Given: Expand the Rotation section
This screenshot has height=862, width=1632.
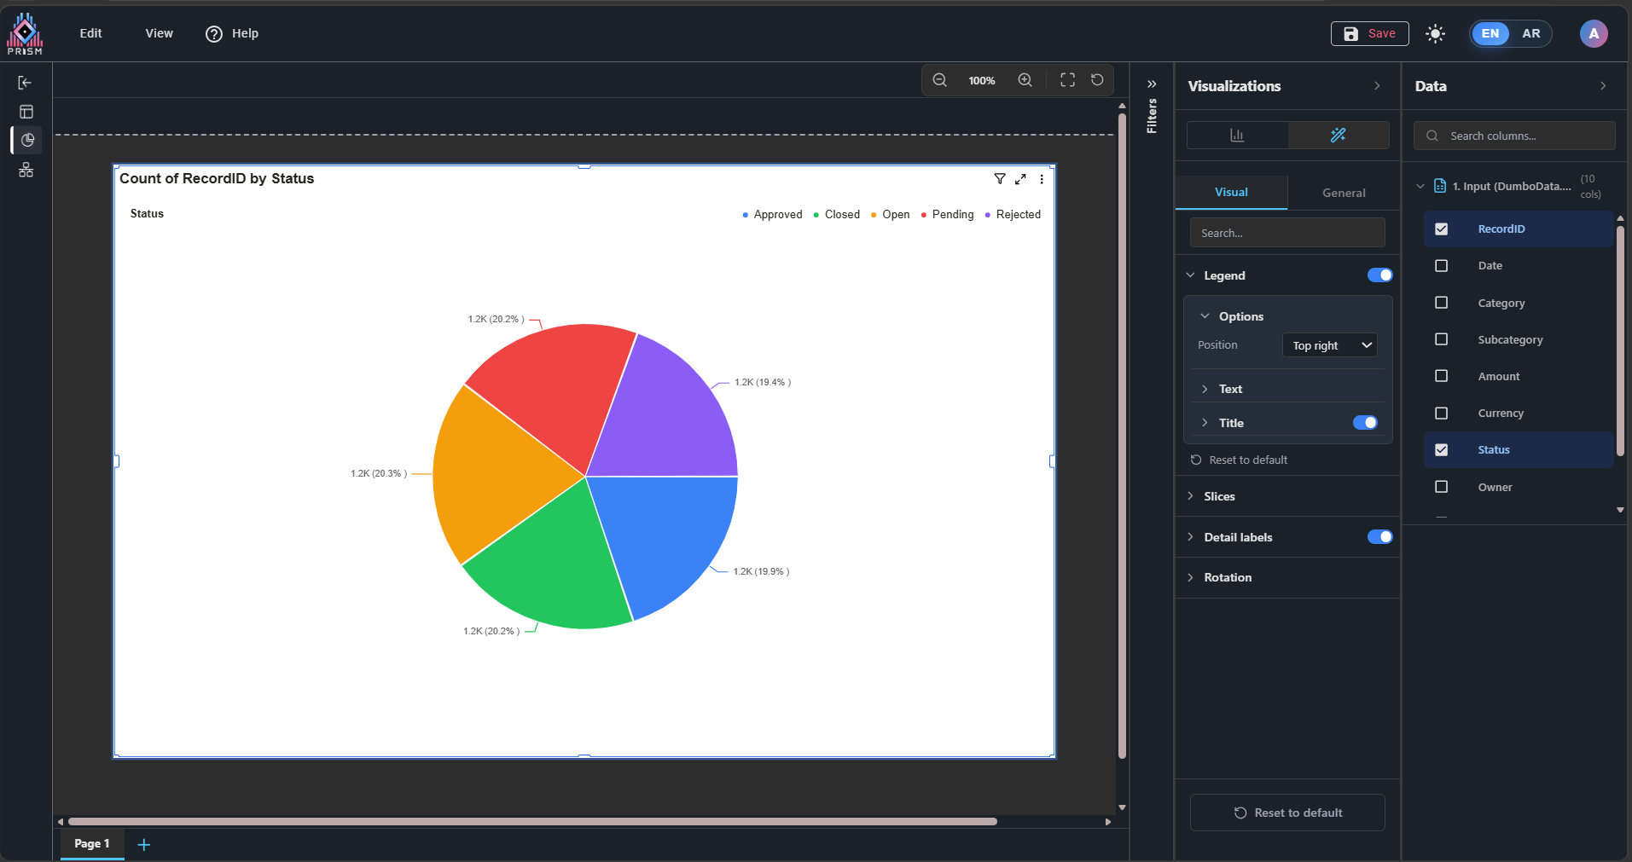Looking at the screenshot, I should point(1227,578).
